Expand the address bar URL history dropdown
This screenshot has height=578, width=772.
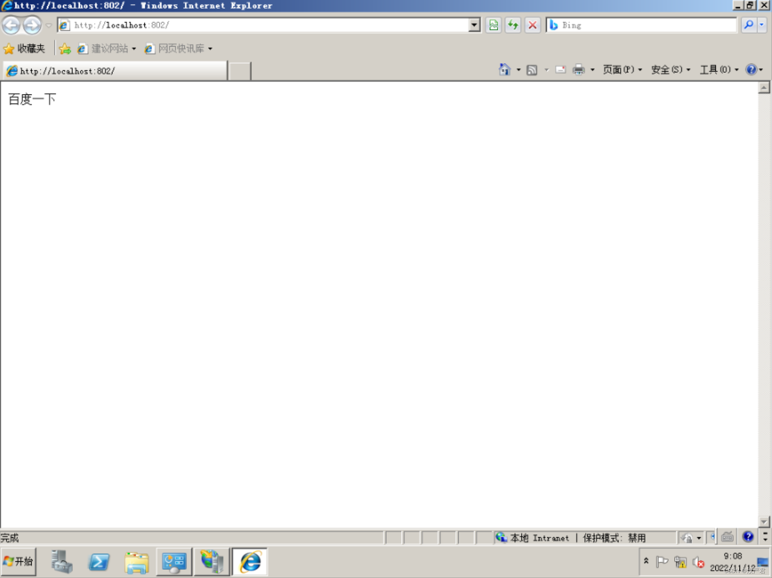(x=474, y=25)
